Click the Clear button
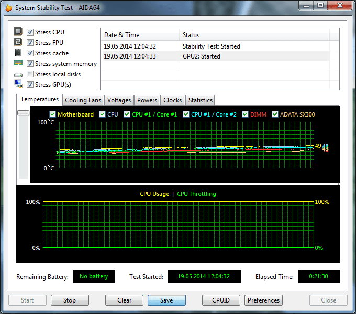The height and width of the screenshot is (314, 356). point(124,300)
